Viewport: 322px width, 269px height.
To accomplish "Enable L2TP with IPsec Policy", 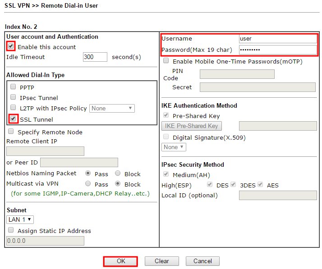I will (x=13, y=107).
